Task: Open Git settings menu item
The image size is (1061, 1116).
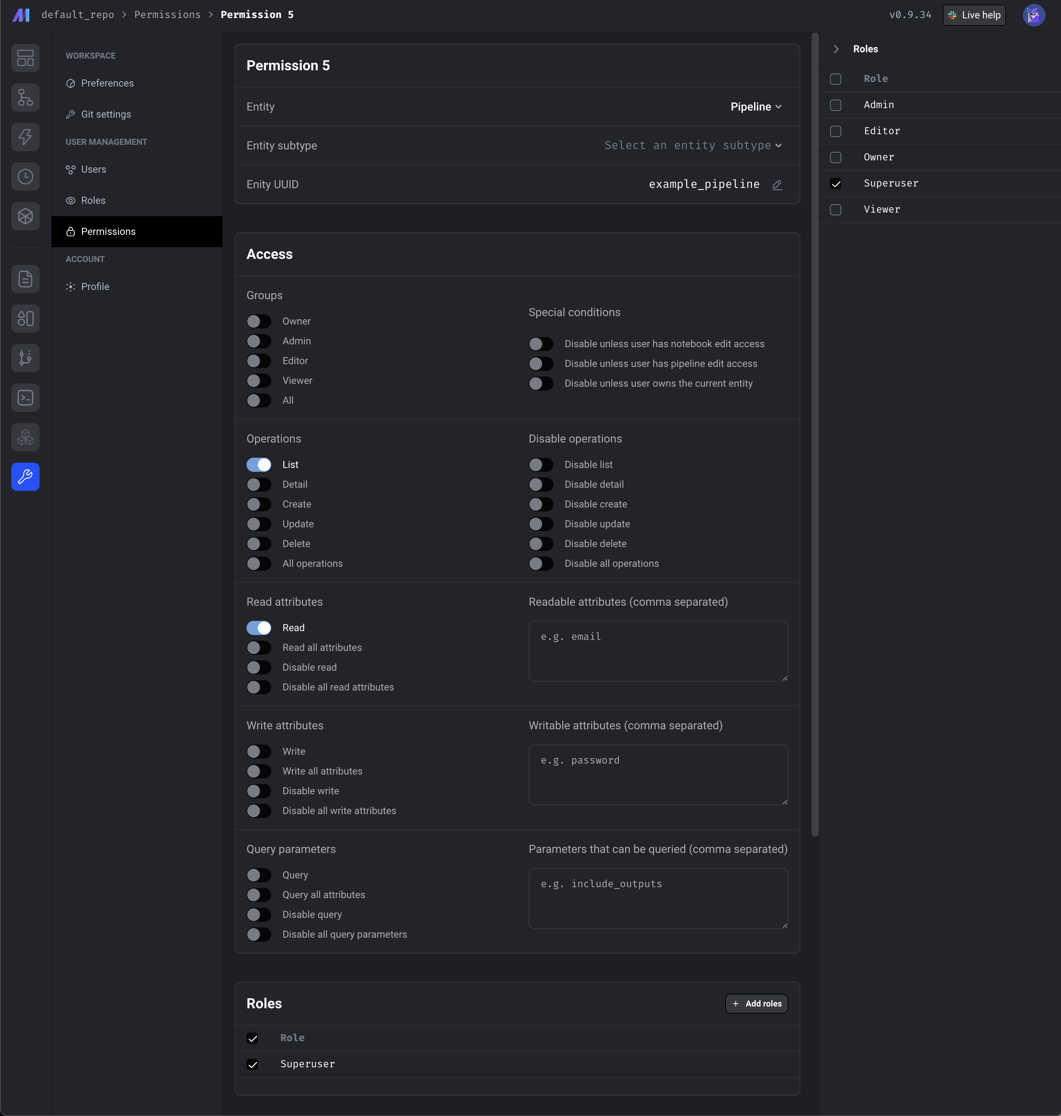Action: (x=137, y=114)
